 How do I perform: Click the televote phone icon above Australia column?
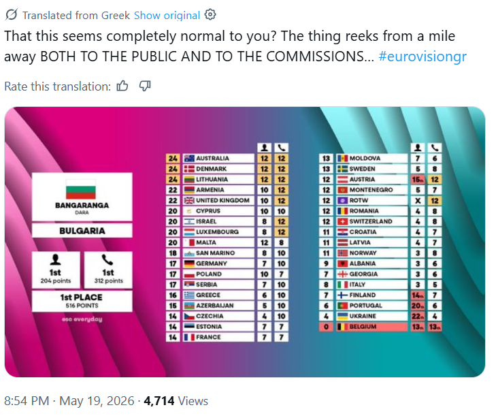point(282,148)
